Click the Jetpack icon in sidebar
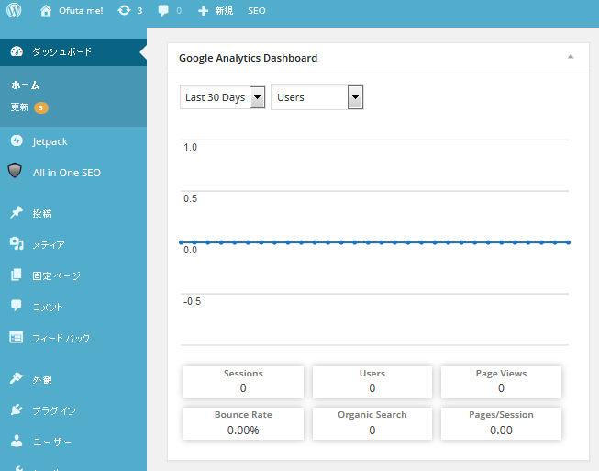Viewport: 599px width, 471px height. point(17,141)
